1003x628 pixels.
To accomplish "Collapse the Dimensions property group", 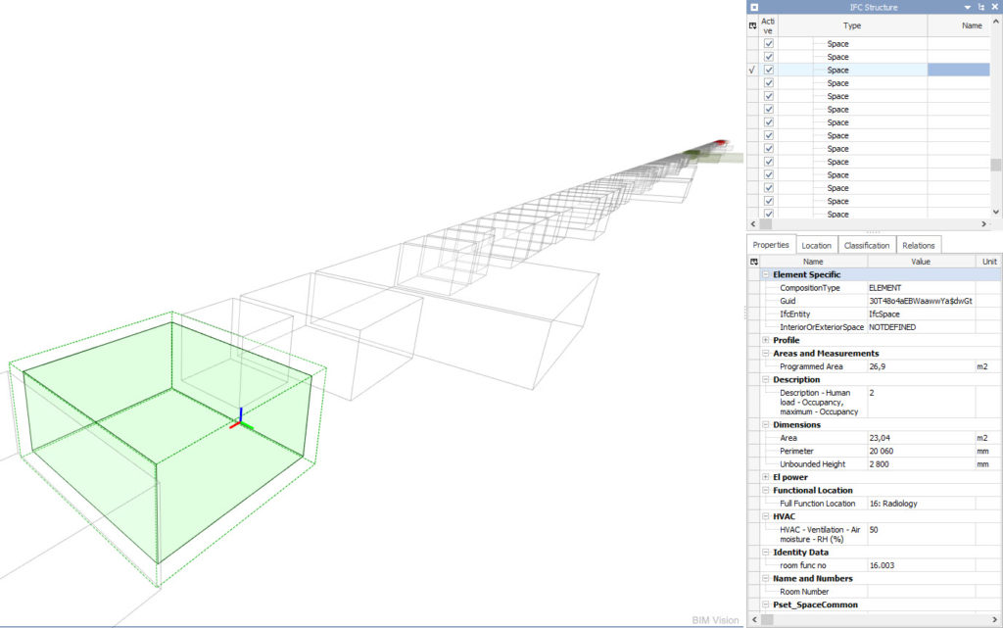I will click(x=765, y=424).
